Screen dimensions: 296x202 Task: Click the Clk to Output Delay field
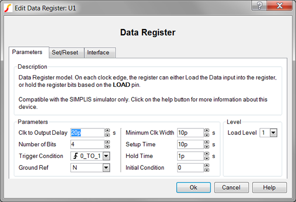(86, 132)
